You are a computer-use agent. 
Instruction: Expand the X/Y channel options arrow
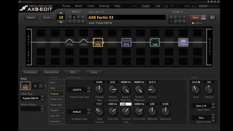point(46,86)
